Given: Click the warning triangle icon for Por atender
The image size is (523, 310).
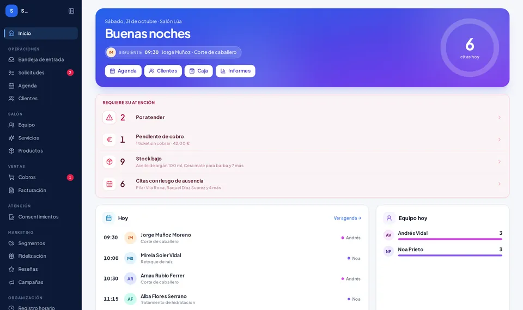Looking at the screenshot, I should point(109,118).
